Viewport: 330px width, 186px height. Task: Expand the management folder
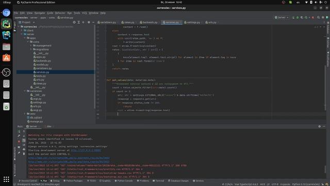(31, 46)
